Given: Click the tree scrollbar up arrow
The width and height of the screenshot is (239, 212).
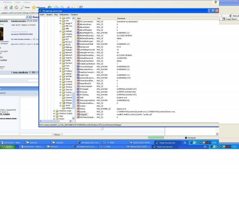Looking at the screenshot, I should [73, 18].
